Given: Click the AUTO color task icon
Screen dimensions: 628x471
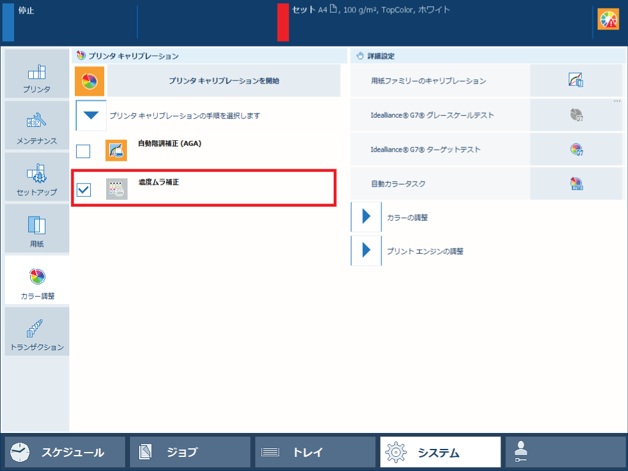Looking at the screenshot, I should [576, 184].
